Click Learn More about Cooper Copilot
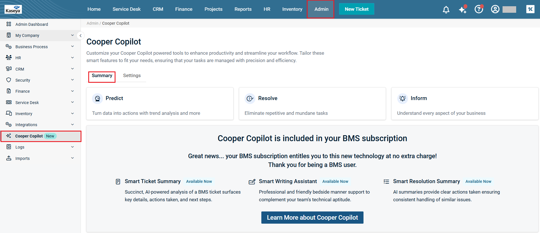Viewport: 540px width, 233px height. click(x=312, y=218)
